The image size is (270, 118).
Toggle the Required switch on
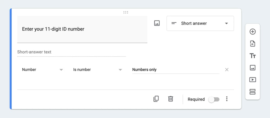click(x=214, y=99)
